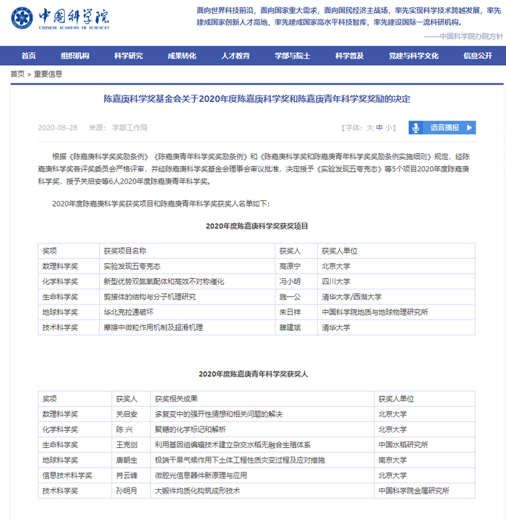This screenshot has height=521, width=506.
Task: Click the microphone icon on voice broadcast button
Action: pyautogui.click(x=416, y=128)
